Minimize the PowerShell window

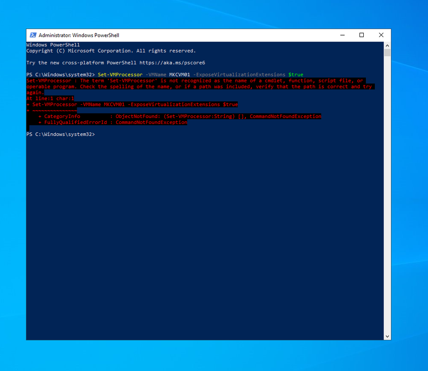(x=342, y=35)
